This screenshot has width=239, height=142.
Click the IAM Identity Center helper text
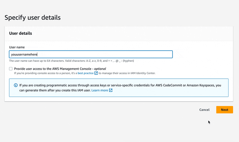tap(85, 73)
